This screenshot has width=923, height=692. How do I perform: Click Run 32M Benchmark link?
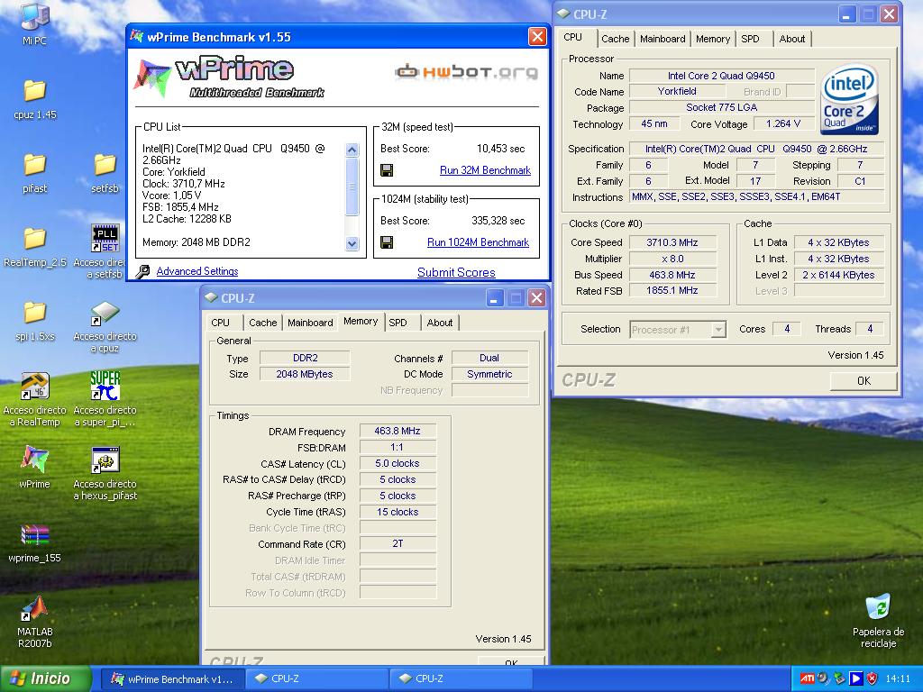coord(485,170)
